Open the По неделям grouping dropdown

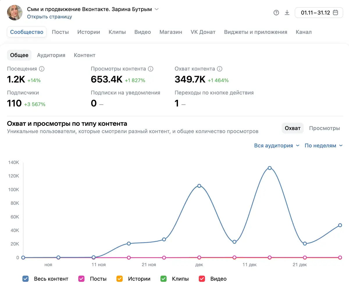[324, 146]
